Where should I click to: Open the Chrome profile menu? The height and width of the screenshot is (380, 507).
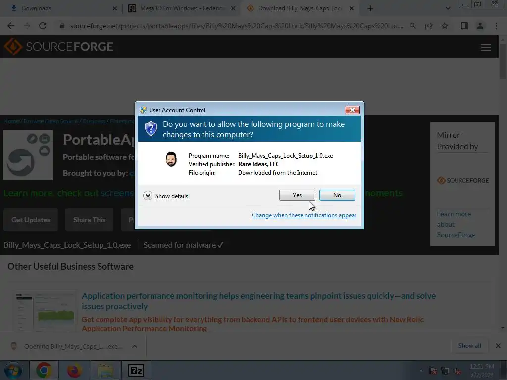tap(480, 26)
